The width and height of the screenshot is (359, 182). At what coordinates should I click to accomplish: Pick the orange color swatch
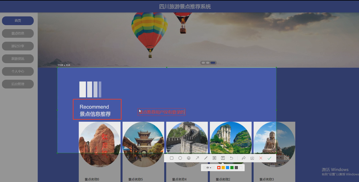[x=223, y=168]
